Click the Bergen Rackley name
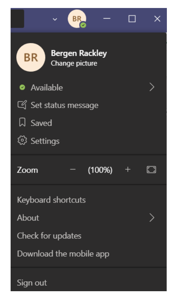Image resolution: width=179 pixels, height=303 pixels. pyautogui.click(x=79, y=53)
